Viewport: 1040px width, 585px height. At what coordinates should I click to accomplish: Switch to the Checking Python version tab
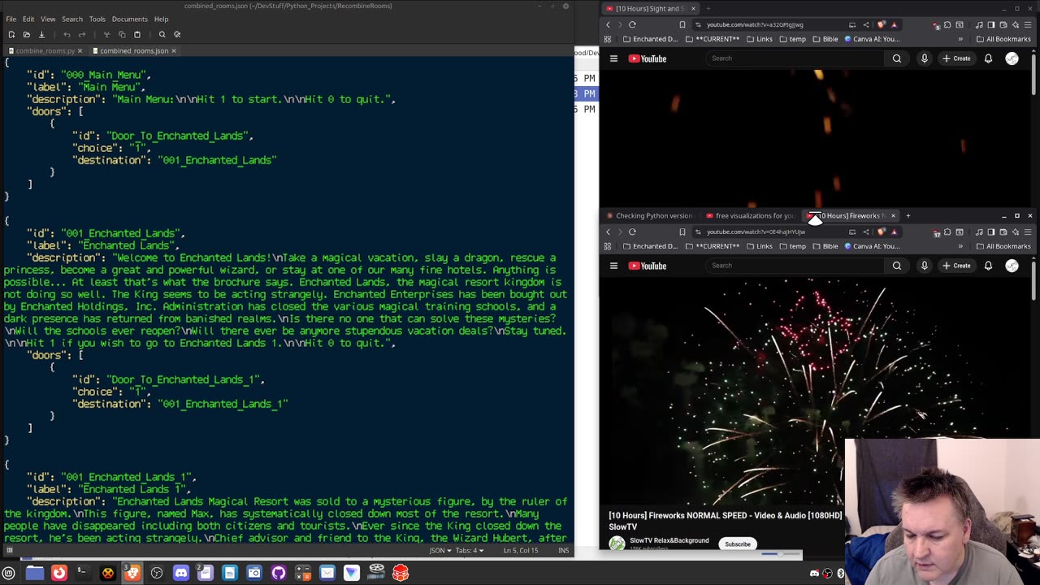pyautogui.click(x=650, y=215)
